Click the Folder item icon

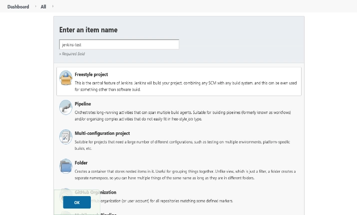pos(66,166)
